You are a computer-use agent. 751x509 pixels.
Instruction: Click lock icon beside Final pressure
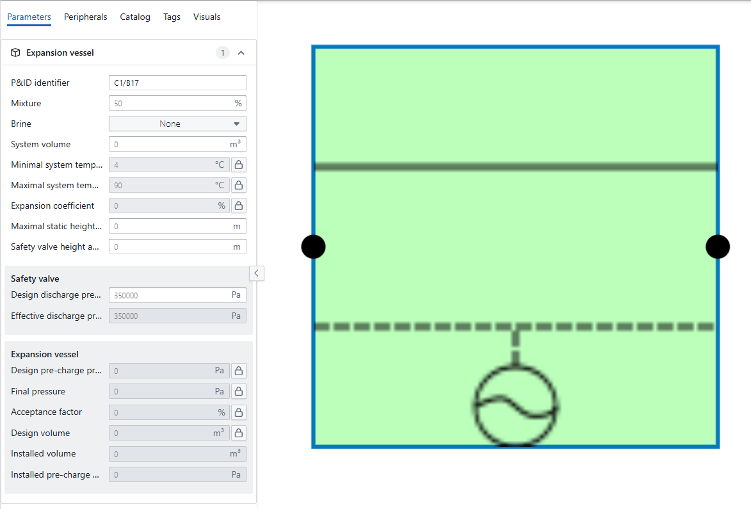click(238, 391)
